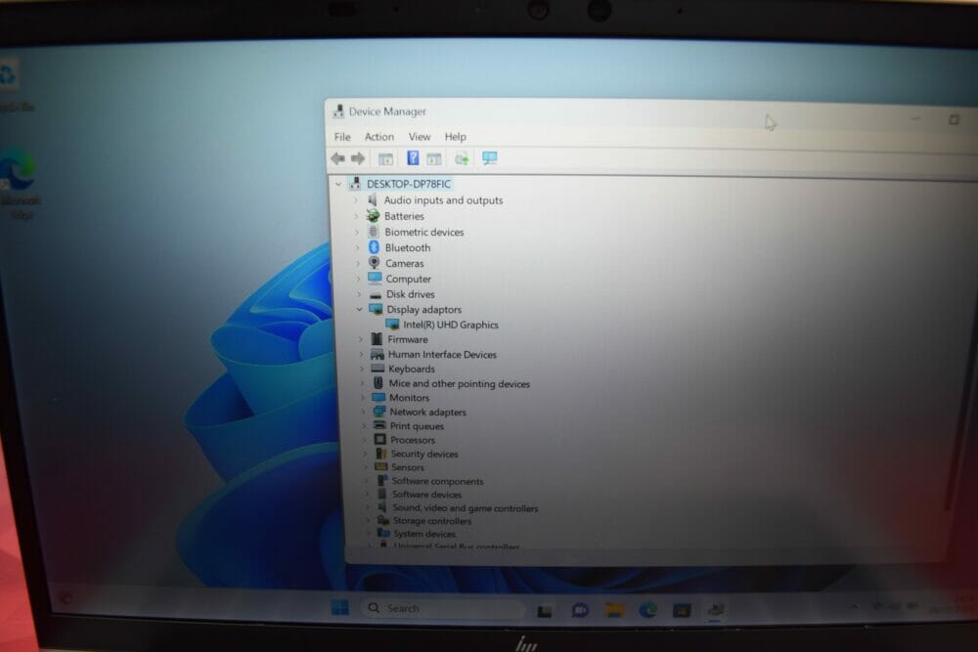Collapse the Display adaptors category
Screen dimensions: 978x652
pos(359,309)
